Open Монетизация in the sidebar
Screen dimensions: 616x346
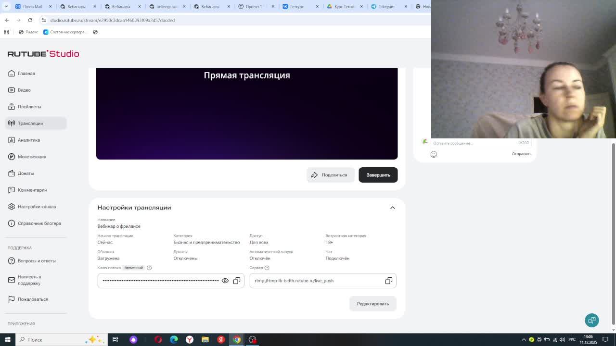(32, 157)
